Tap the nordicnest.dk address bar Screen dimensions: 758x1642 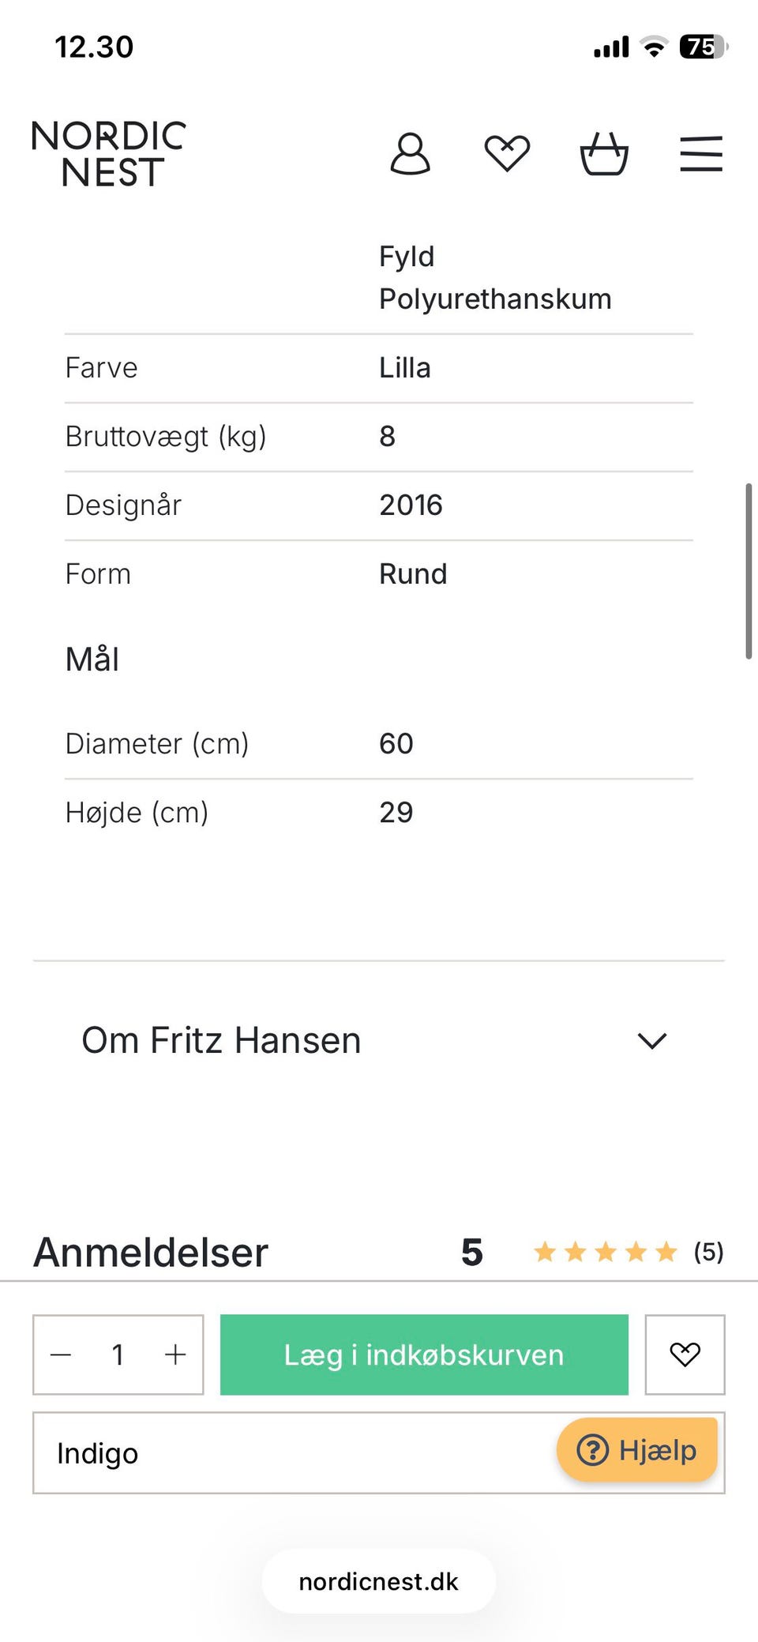pyautogui.click(x=379, y=1581)
